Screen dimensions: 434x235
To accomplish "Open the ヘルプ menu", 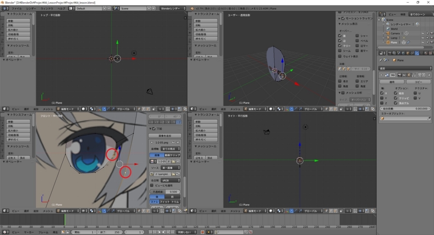I will tap(61, 8).
